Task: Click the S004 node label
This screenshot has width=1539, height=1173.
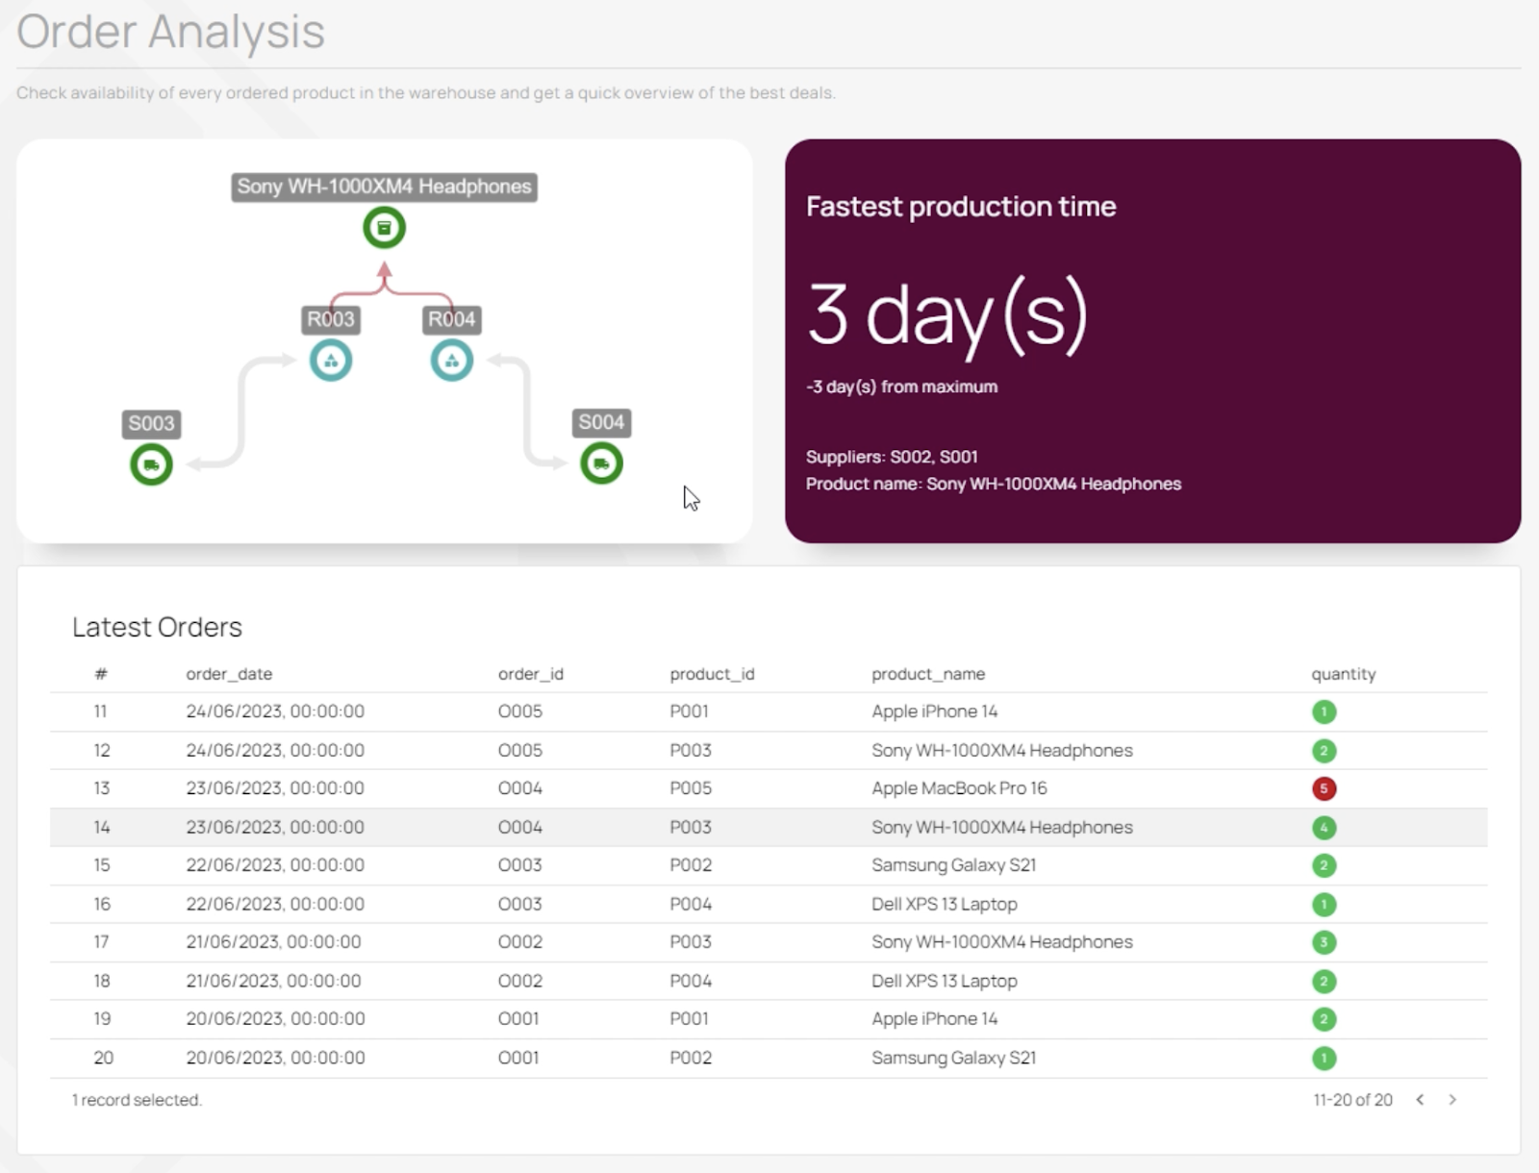Action: (601, 422)
